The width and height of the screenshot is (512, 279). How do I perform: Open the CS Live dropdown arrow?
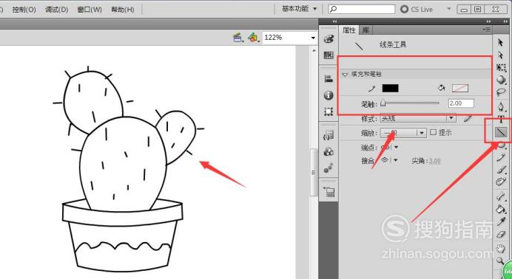click(x=449, y=9)
